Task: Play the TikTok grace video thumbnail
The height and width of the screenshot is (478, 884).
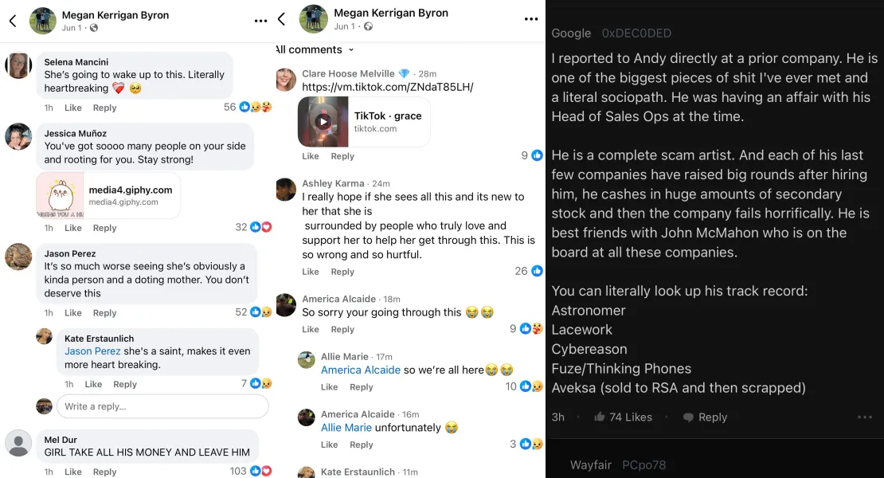Action: click(x=323, y=122)
